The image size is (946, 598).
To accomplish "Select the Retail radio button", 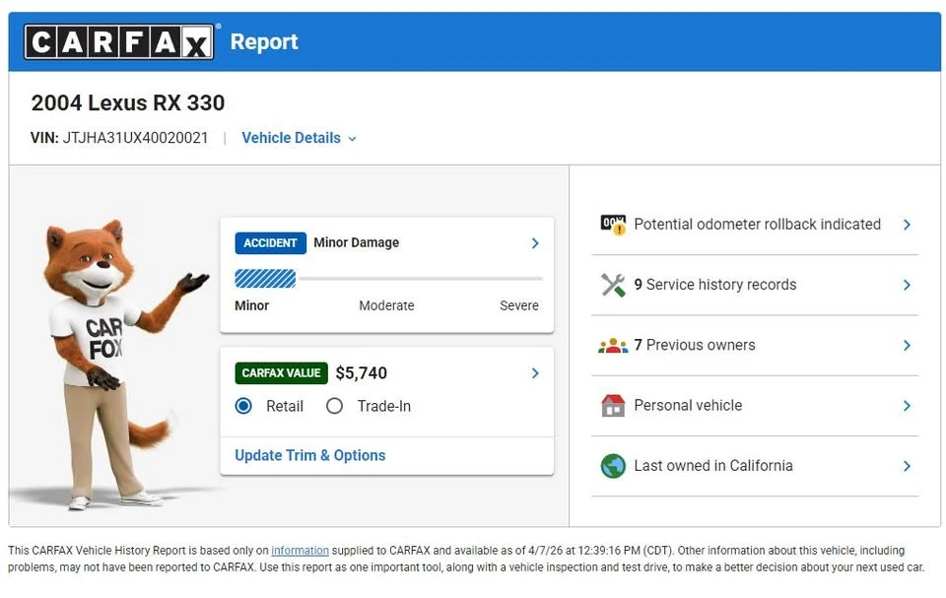I will click(243, 406).
